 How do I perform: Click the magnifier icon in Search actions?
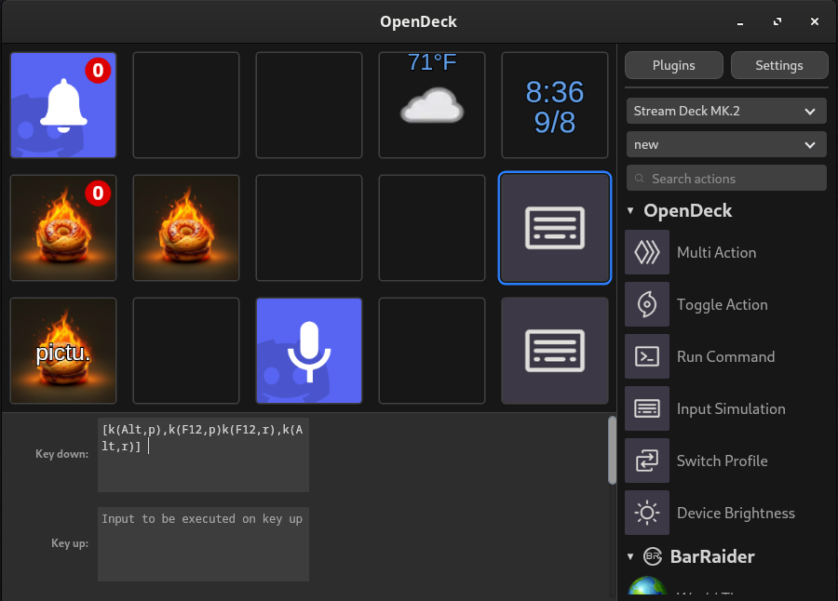coord(639,179)
